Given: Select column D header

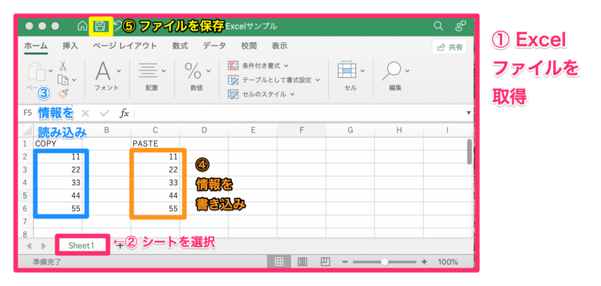Looking at the screenshot, I should (x=204, y=130).
